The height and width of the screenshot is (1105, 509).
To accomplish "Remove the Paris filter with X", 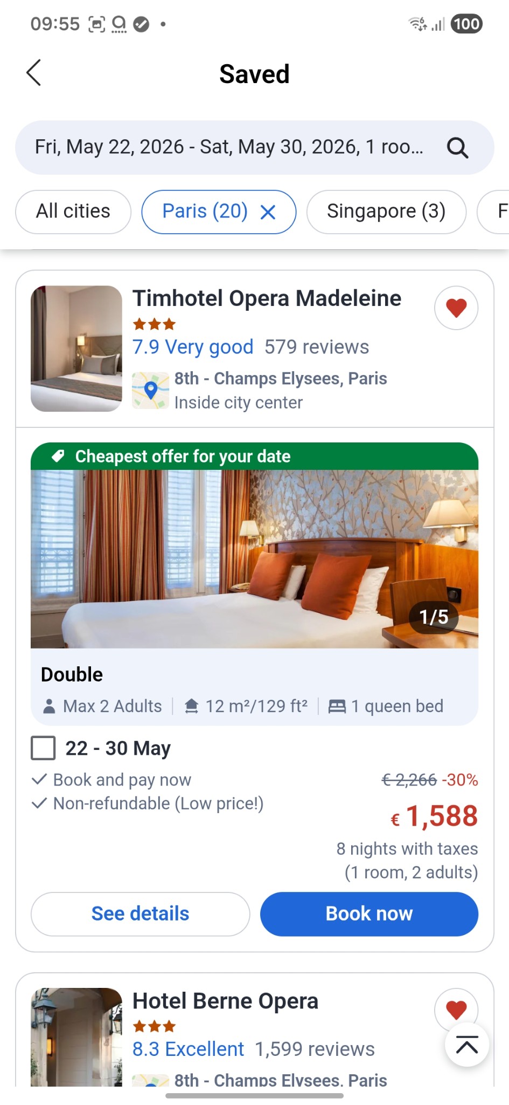I will point(268,212).
